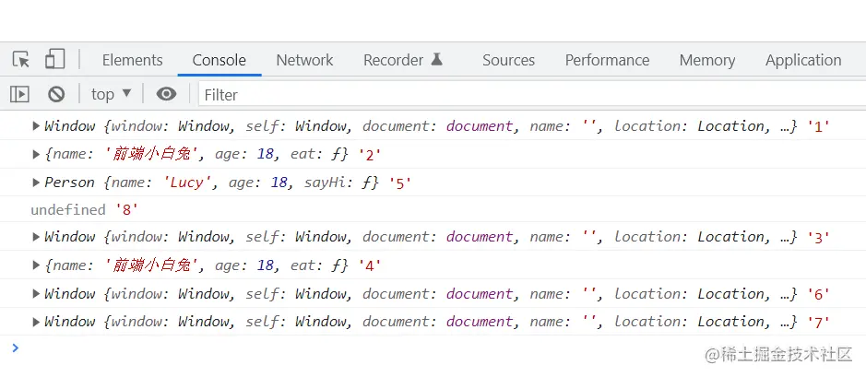Screen dimensions: 866x377
Task: Clear the console with the ban icon
Action: [56, 94]
